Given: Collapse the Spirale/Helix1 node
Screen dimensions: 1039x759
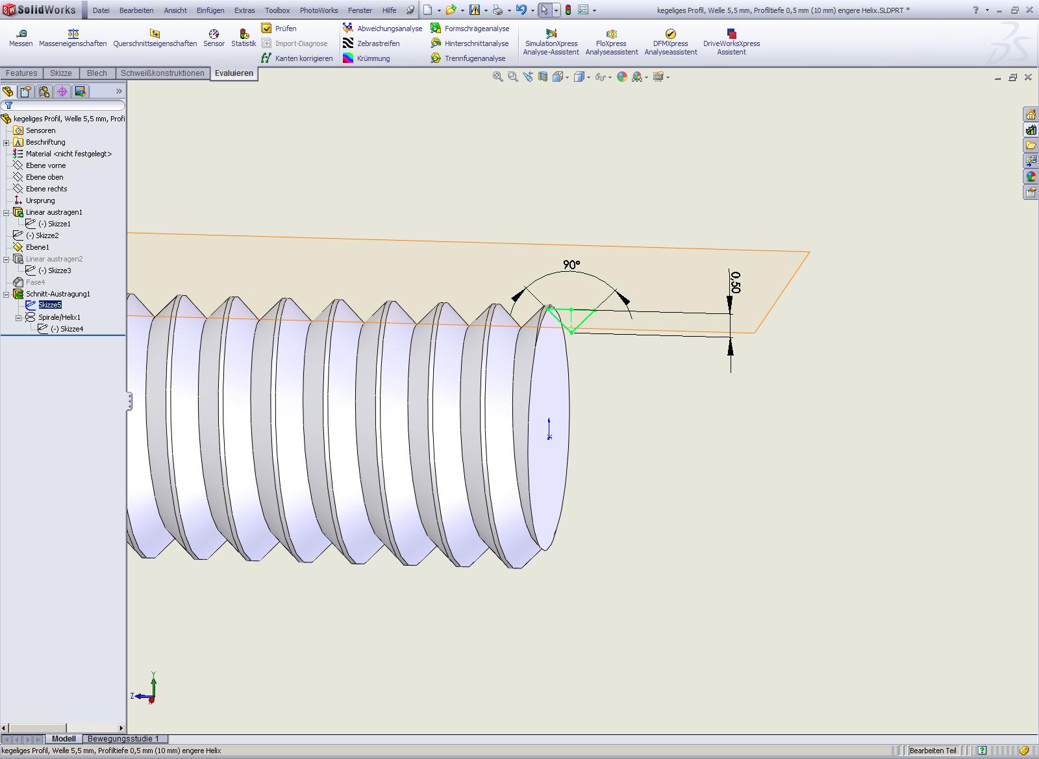Looking at the screenshot, I should pos(18,317).
